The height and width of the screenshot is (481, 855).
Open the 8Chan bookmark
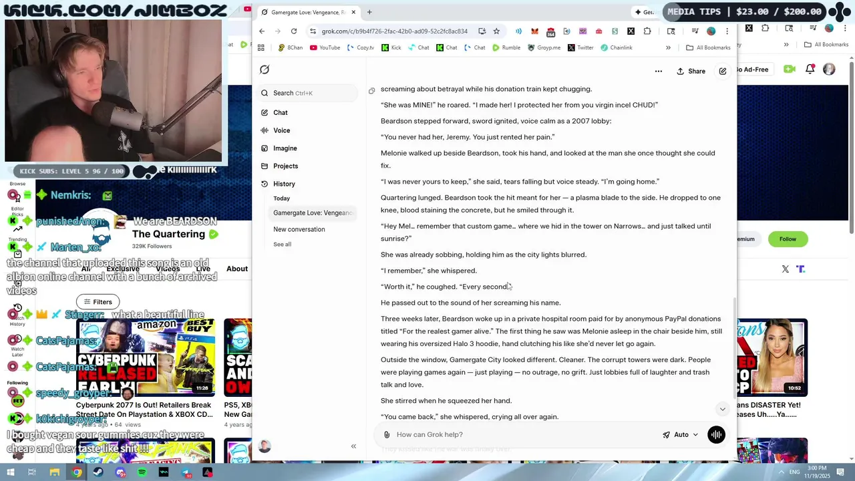pos(291,47)
